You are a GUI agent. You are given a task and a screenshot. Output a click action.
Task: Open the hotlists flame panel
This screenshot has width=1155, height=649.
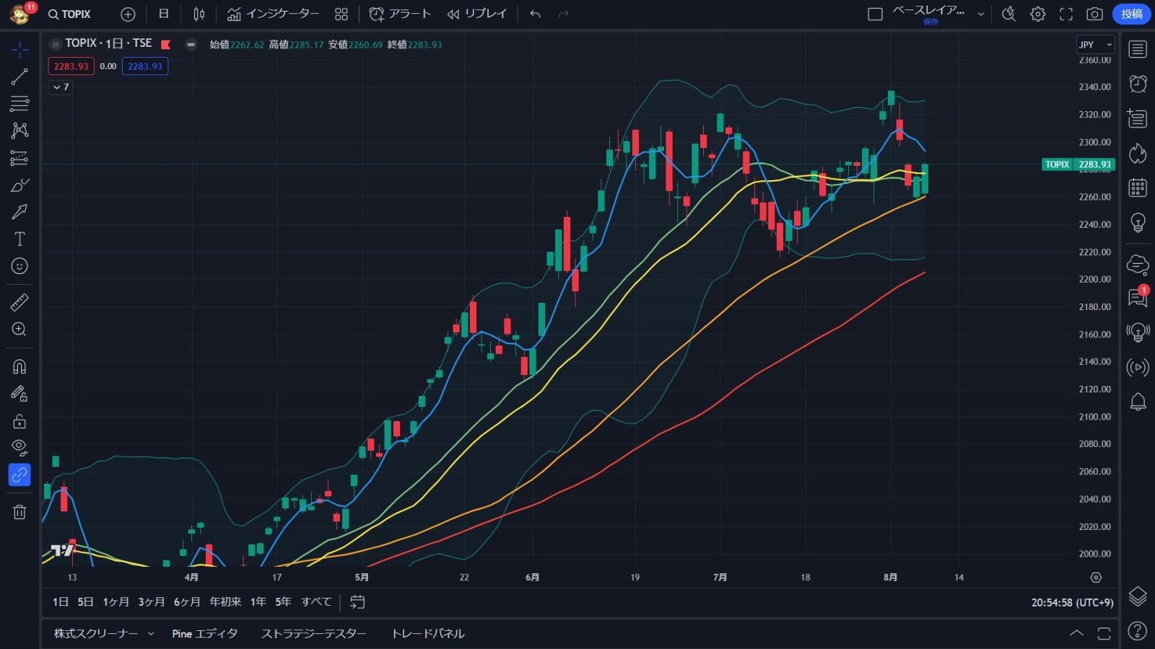(x=1138, y=153)
